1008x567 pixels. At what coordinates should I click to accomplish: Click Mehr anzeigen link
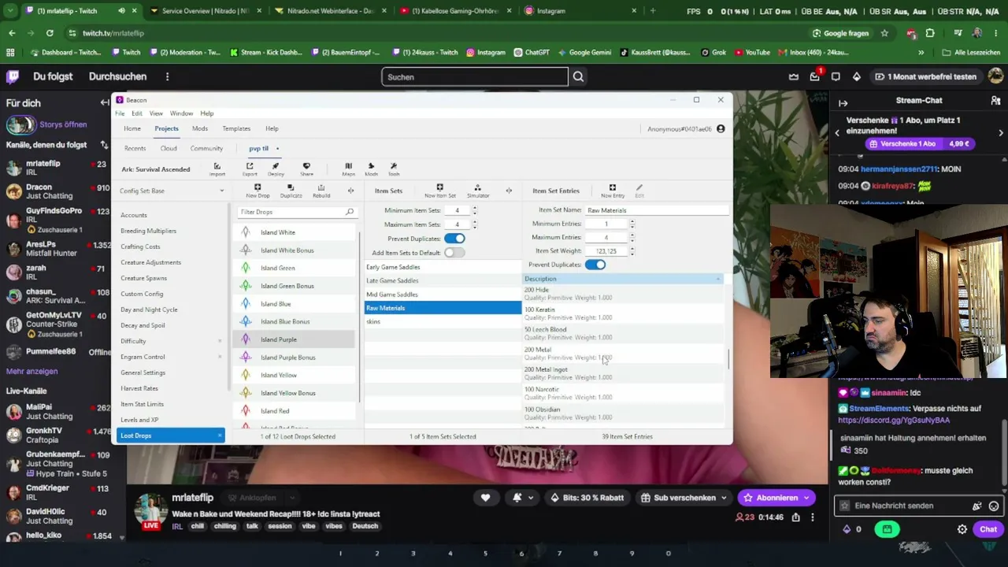(x=32, y=371)
